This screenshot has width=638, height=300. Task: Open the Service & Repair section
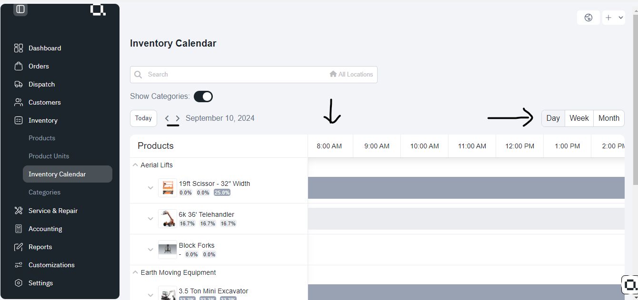(x=52, y=211)
